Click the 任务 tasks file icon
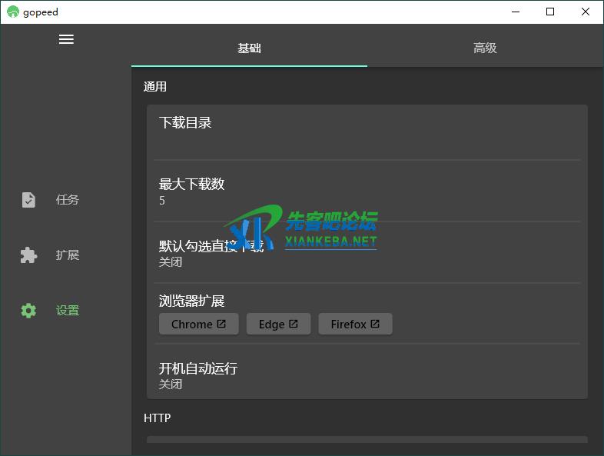Viewport: 604px width, 456px height. coord(28,200)
